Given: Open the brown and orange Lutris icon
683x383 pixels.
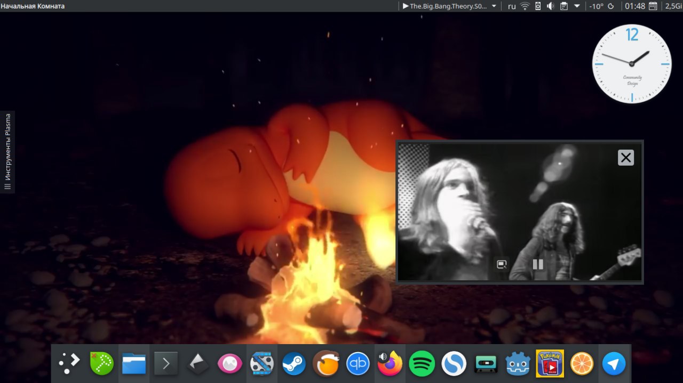Looking at the screenshot, I should 326,364.
